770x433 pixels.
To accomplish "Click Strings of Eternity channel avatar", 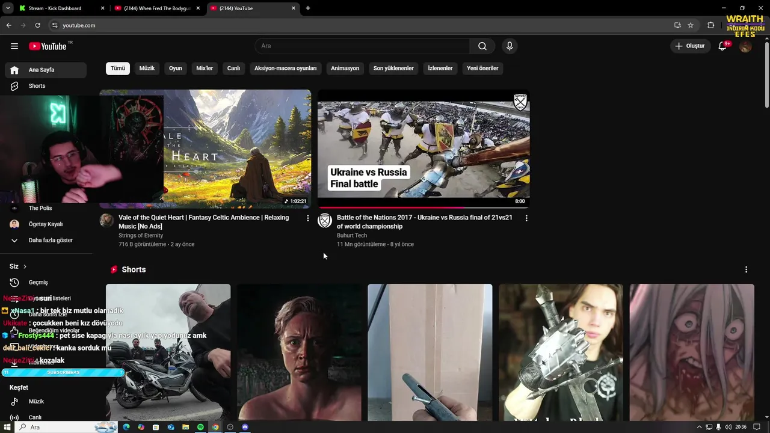I will (106, 220).
